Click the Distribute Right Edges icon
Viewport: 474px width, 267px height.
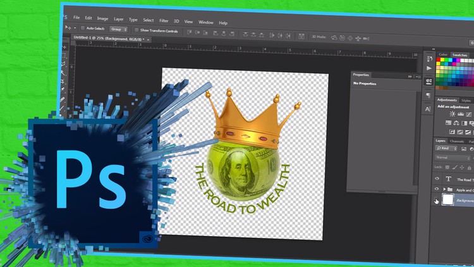pos(288,35)
